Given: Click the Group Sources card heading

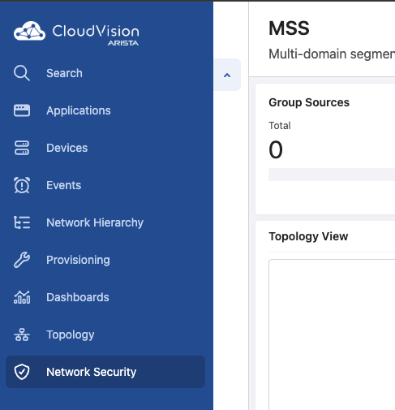Looking at the screenshot, I should click(x=309, y=102).
